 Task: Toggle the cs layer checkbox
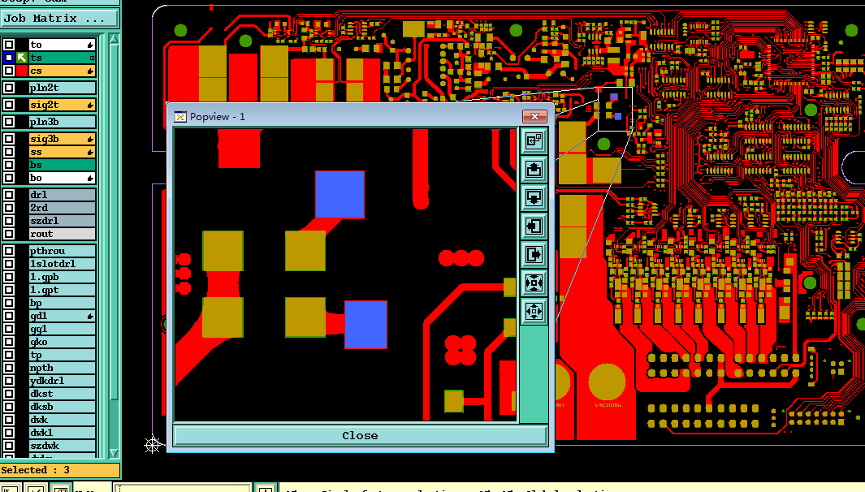9,71
